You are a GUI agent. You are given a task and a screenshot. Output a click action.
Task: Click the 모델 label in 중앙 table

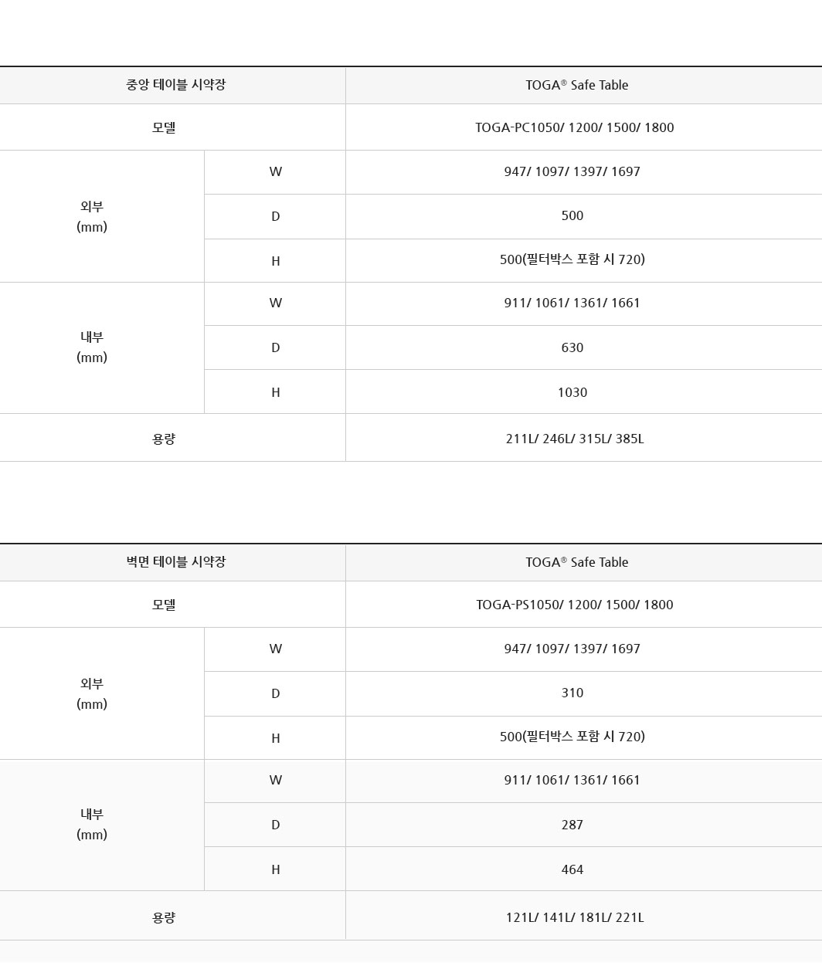[x=164, y=127]
